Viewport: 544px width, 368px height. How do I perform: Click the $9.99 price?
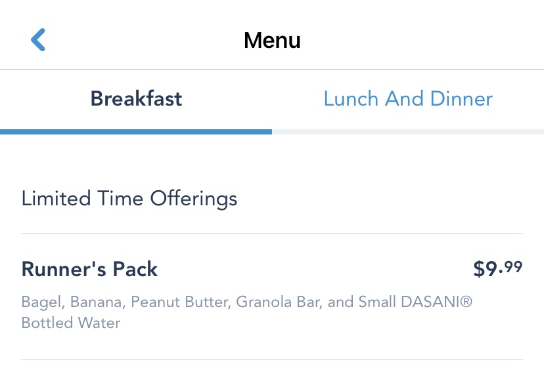[497, 269]
